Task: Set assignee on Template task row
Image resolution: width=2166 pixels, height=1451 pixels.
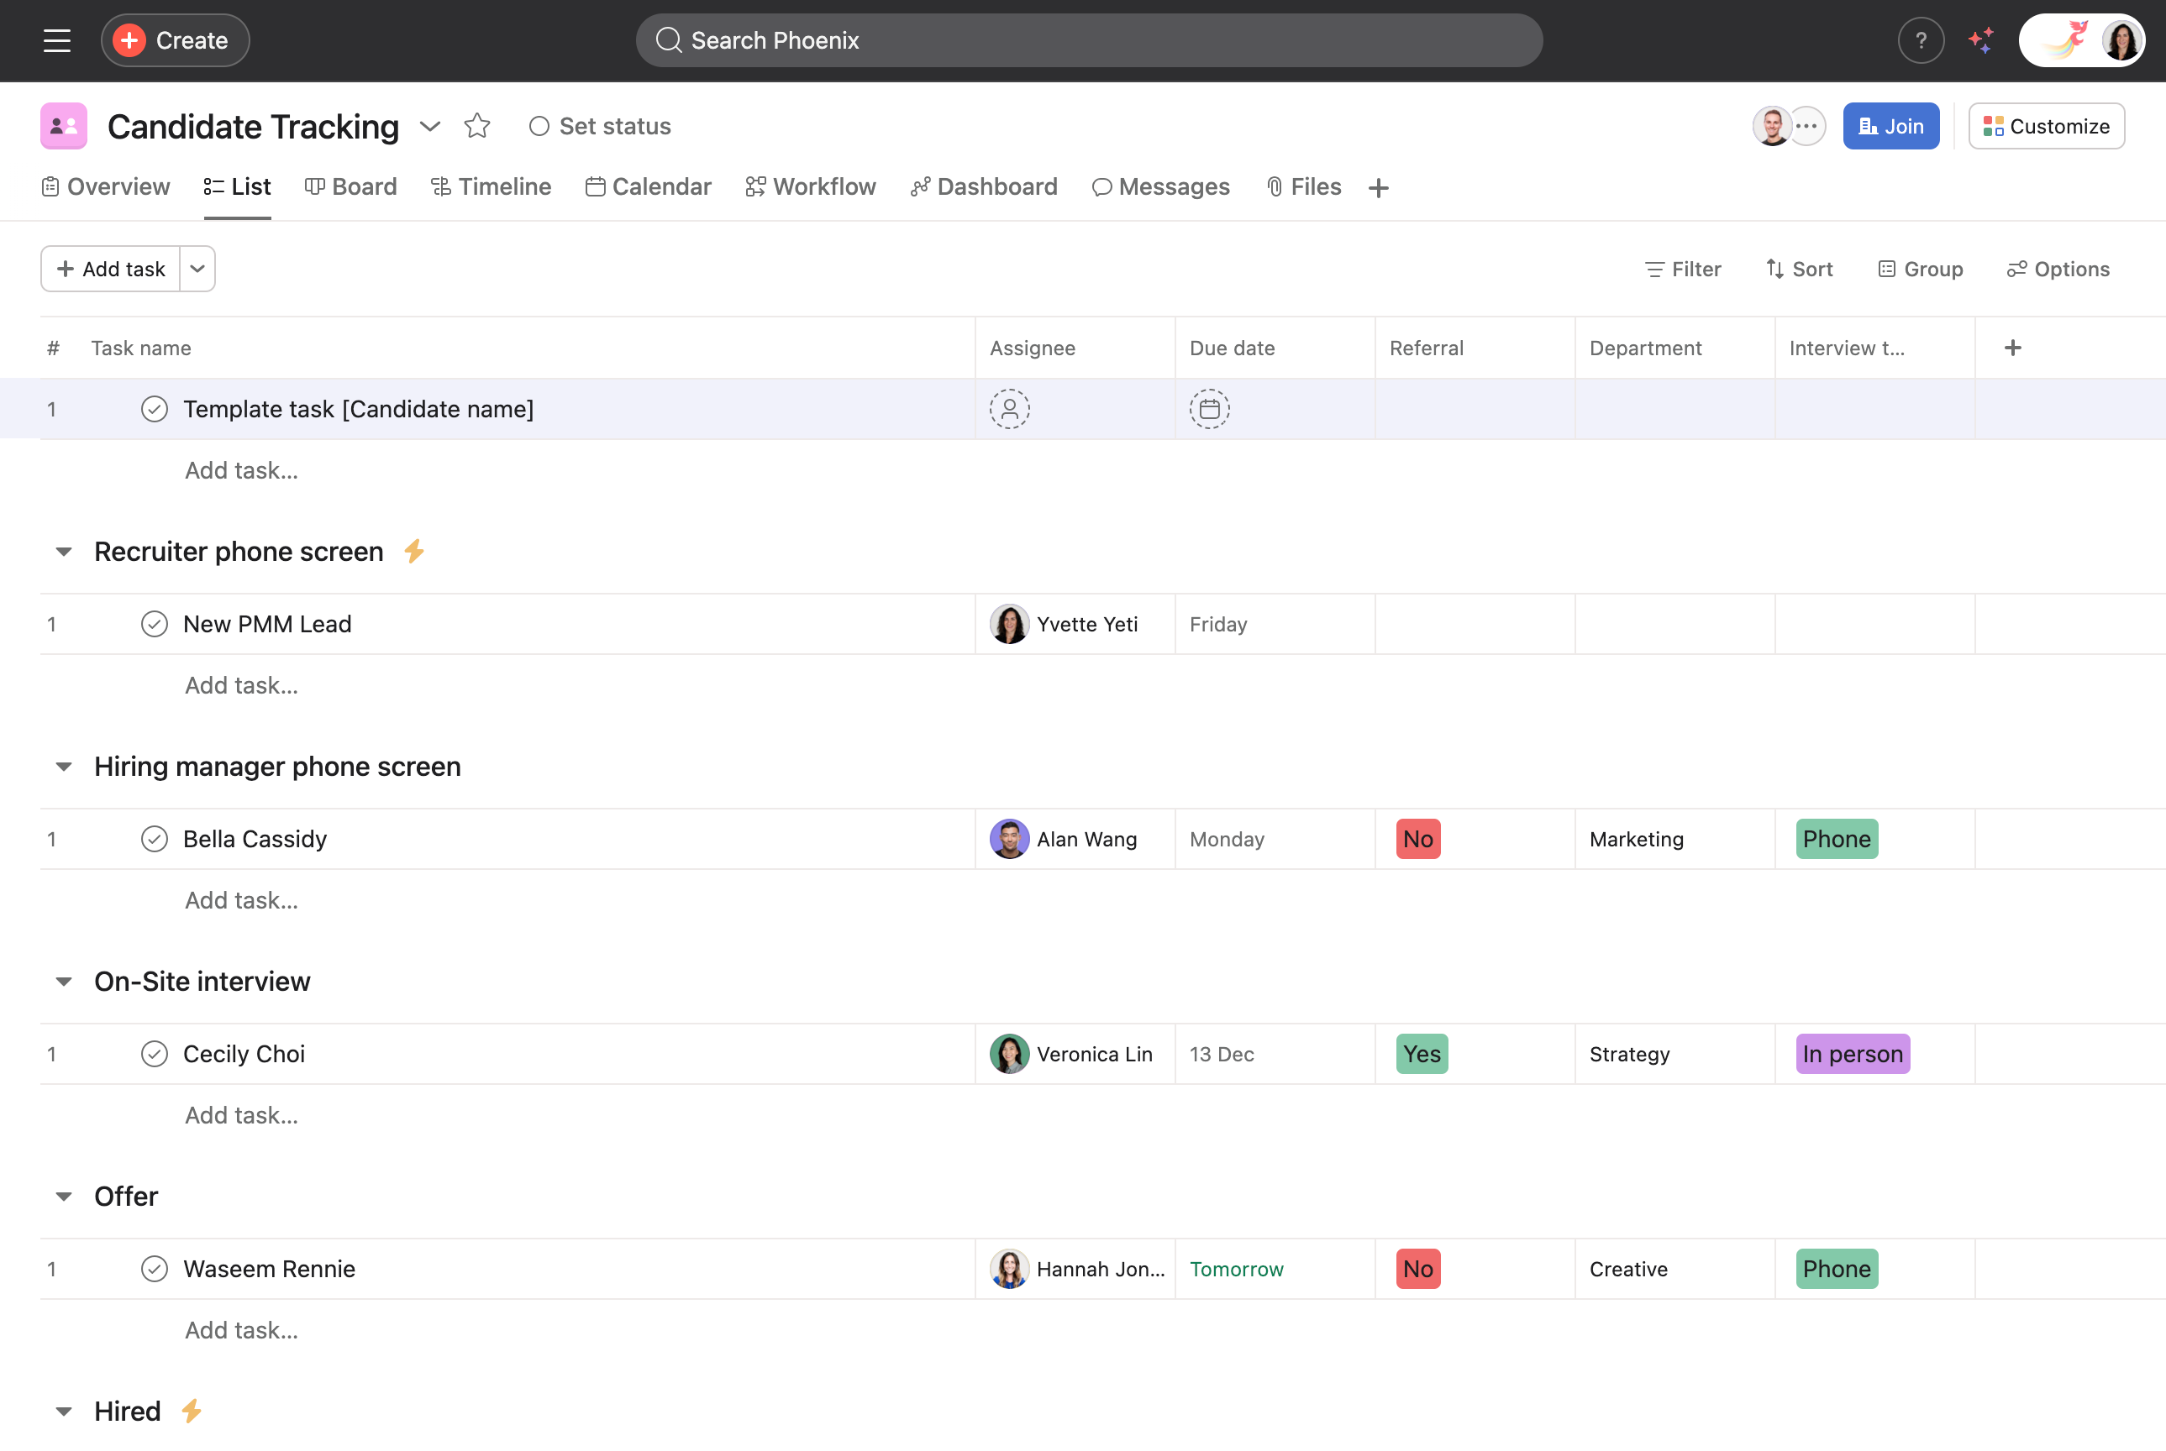Action: click(1009, 408)
